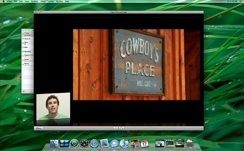This screenshot has height=151, width=244.
Task: Open the Video menu
Action: [43, 1]
